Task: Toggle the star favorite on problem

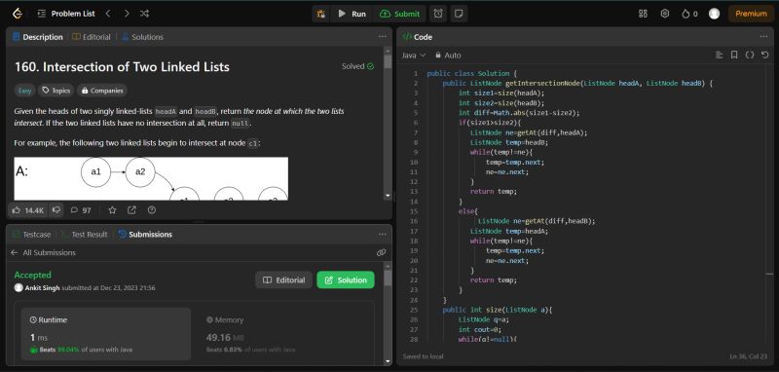Action: (112, 210)
